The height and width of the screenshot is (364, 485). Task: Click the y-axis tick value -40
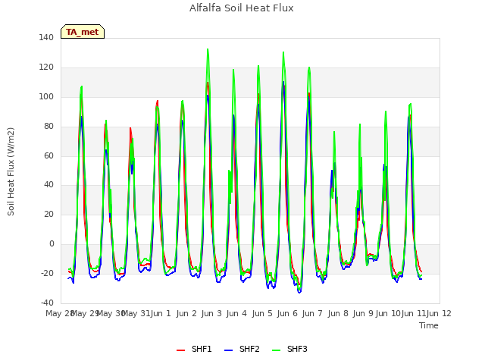pyautogui.click(x=47, y=303)
